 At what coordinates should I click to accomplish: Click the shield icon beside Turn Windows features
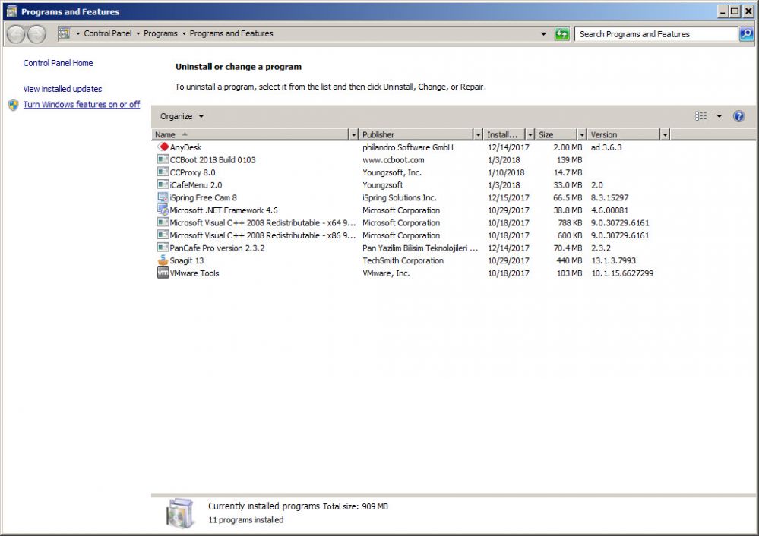click(14, 105)
